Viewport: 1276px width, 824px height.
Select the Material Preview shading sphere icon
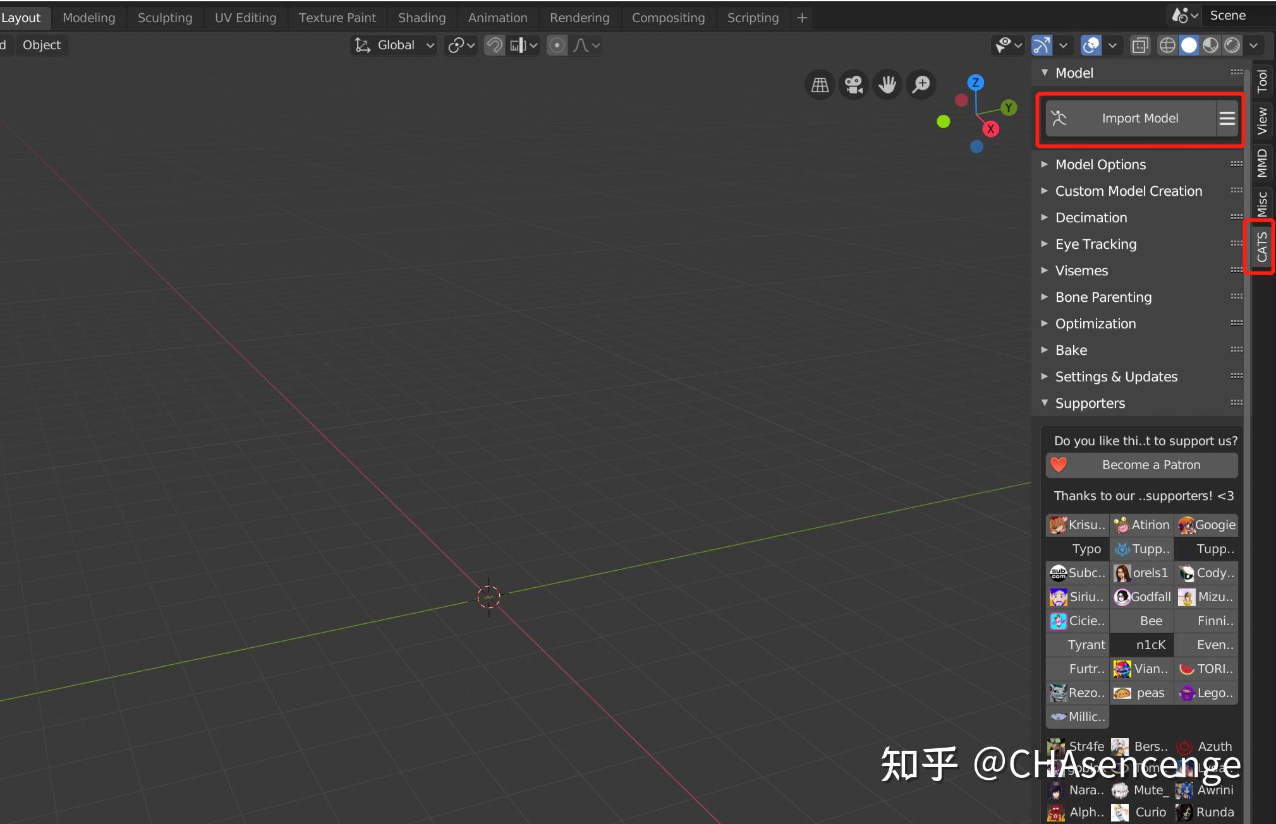(1210, 45)
